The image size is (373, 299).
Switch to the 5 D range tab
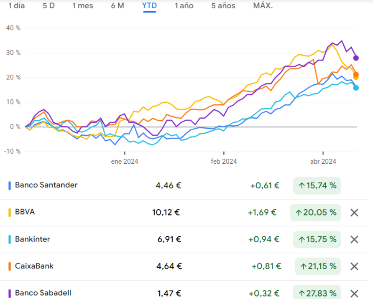(x=49, y=6)
